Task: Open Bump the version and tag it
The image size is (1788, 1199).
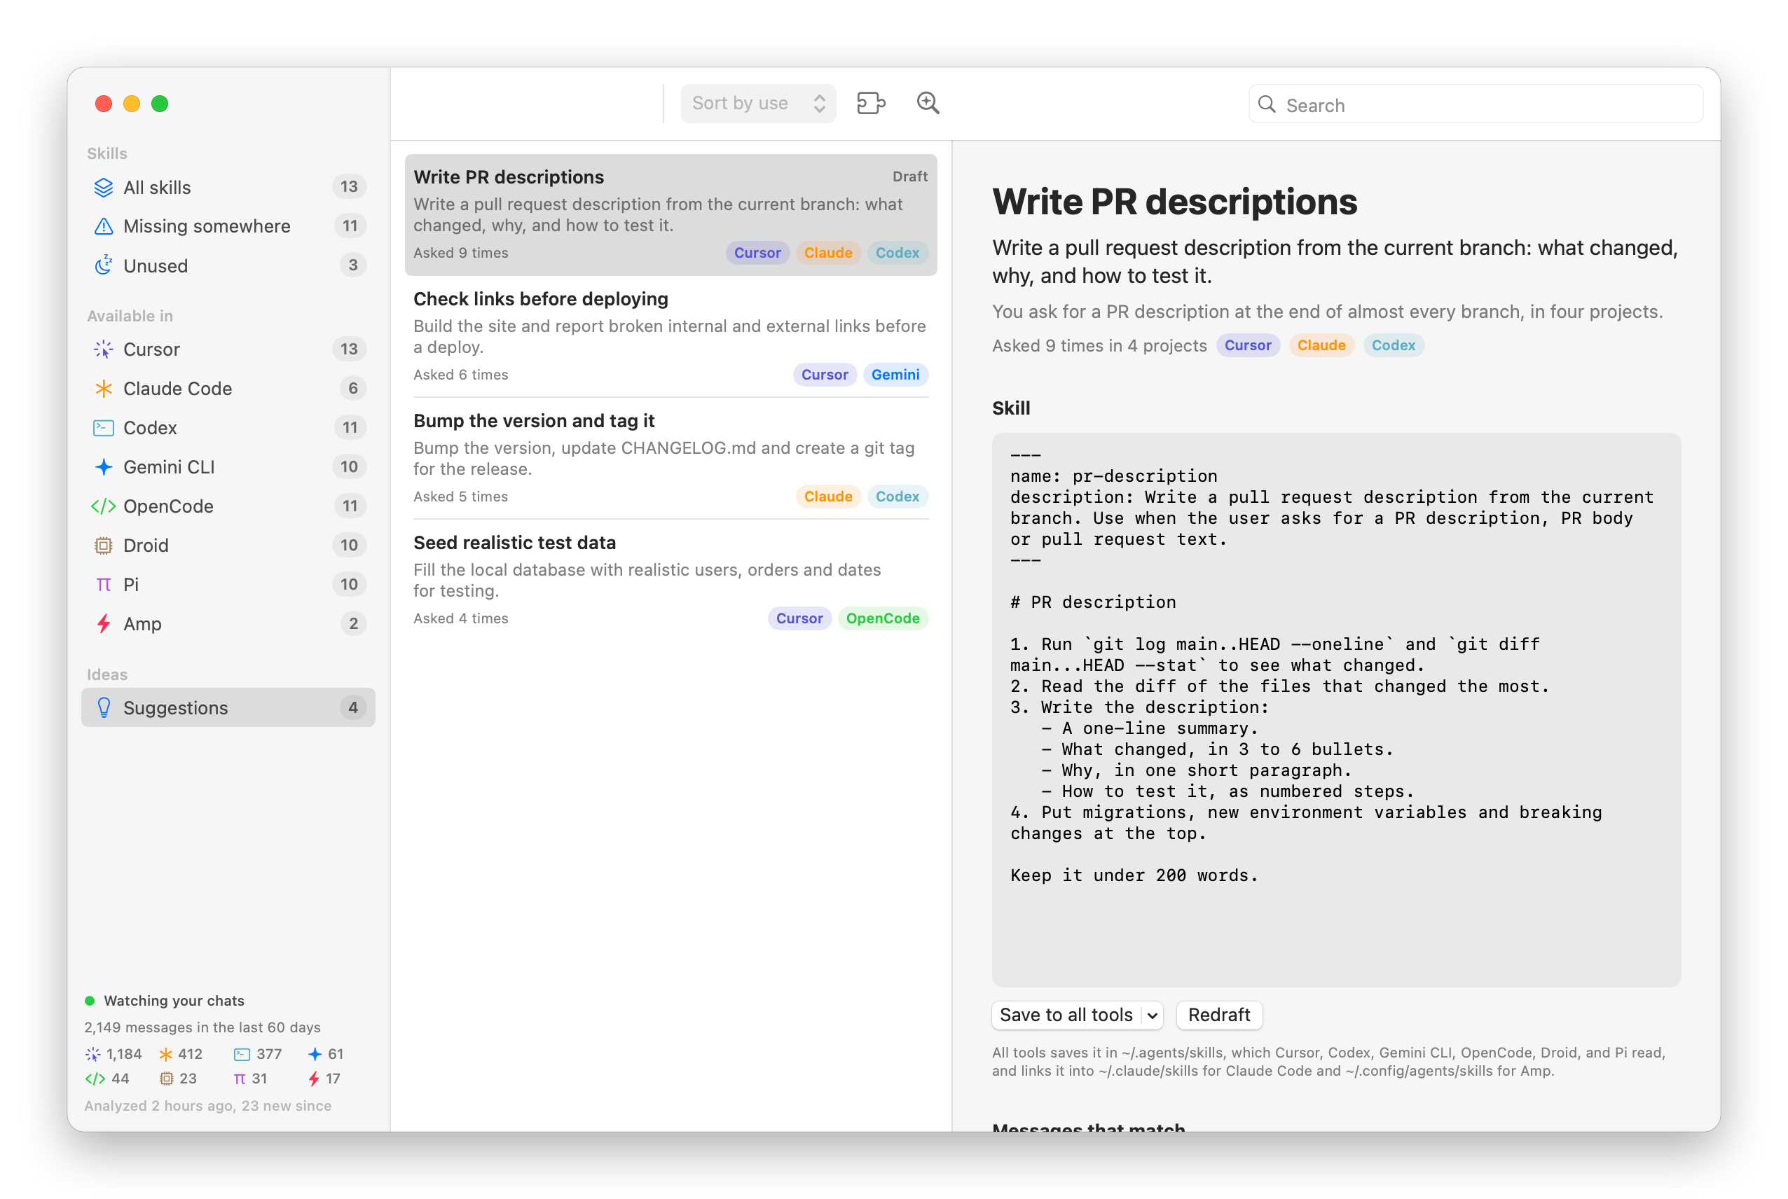Action: pos(670,458)
